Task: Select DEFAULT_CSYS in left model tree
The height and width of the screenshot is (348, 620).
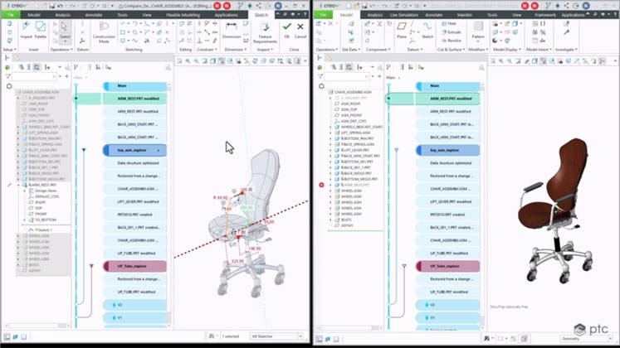Action: click(x=44, y=196)
